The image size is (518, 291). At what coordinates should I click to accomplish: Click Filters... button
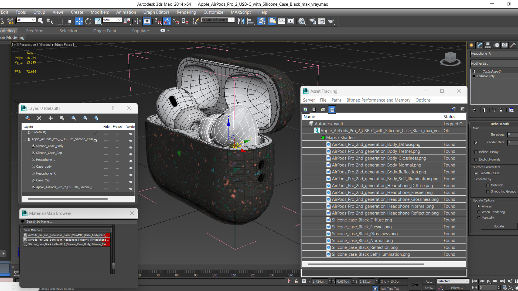pos(457,288)
